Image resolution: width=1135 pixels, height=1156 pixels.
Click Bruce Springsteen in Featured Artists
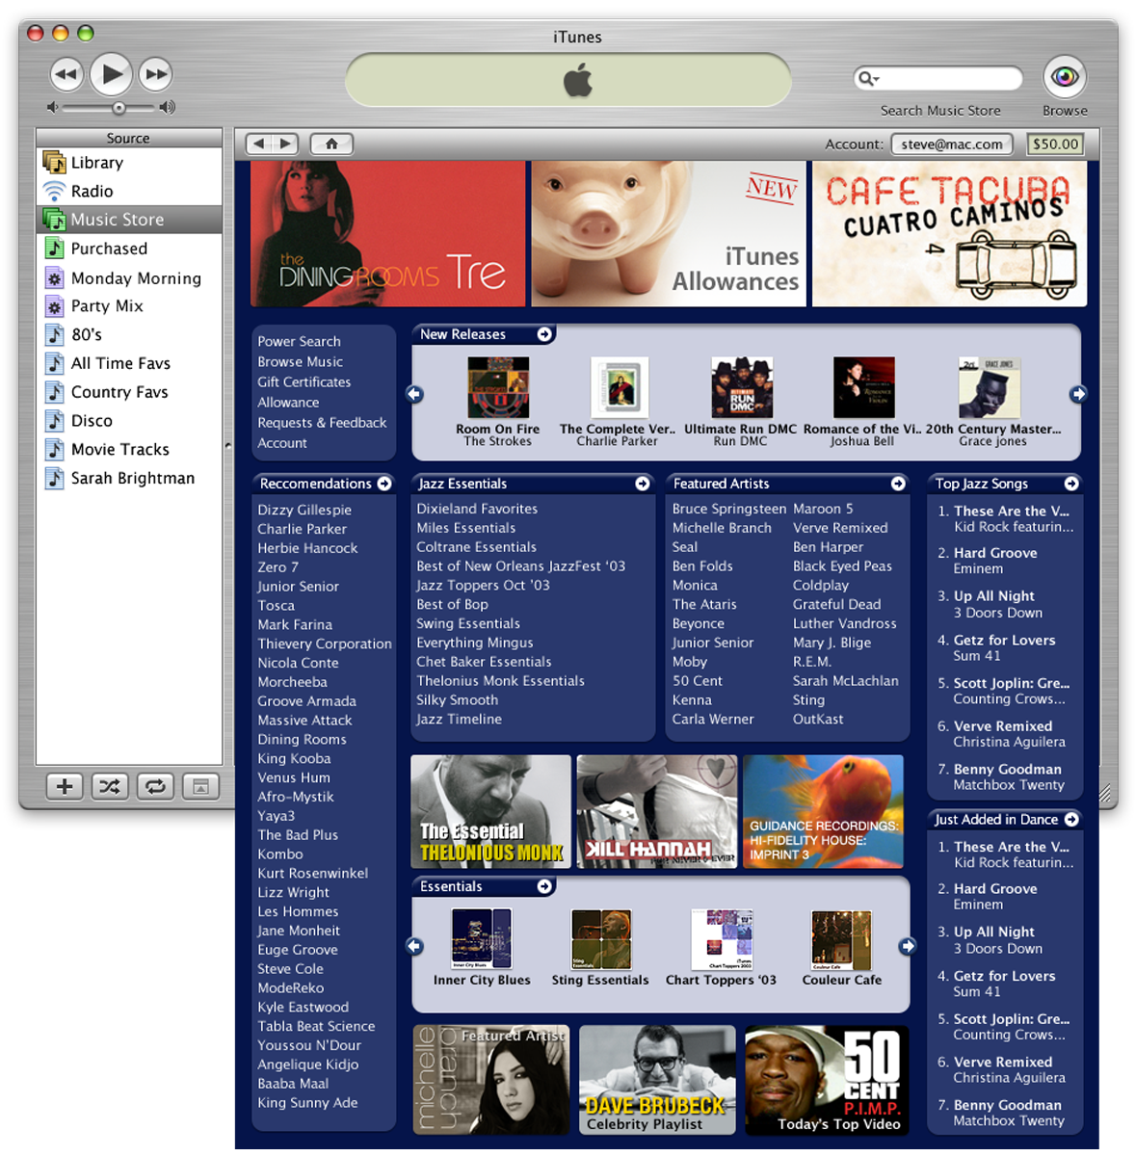pyautogui.click(x=729, y=509)
